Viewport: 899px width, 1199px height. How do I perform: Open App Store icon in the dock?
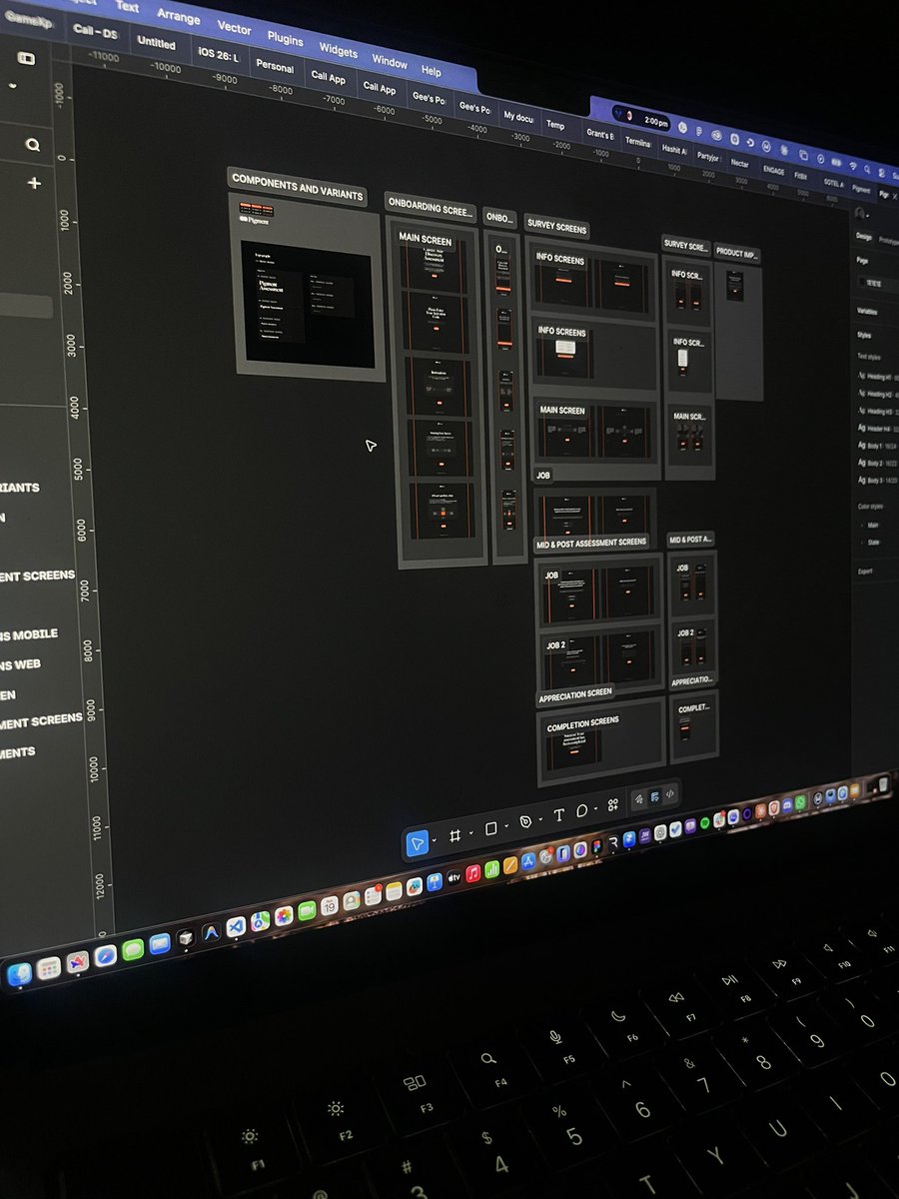[528, 861]
